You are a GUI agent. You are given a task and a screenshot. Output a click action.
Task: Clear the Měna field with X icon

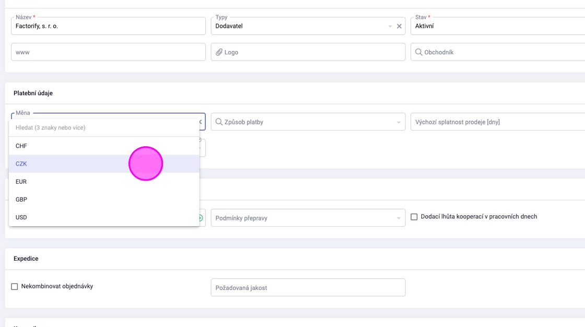coord(201,122)
